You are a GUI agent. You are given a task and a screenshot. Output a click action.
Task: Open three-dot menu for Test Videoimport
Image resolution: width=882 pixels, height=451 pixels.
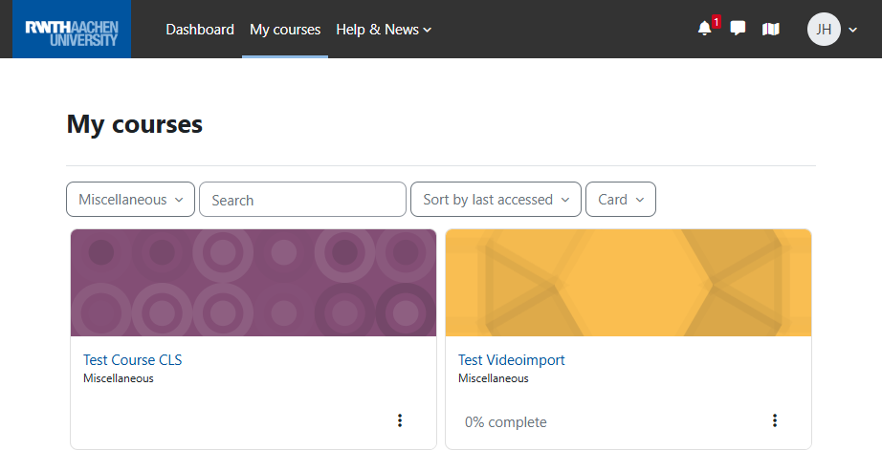pos(775,420)
